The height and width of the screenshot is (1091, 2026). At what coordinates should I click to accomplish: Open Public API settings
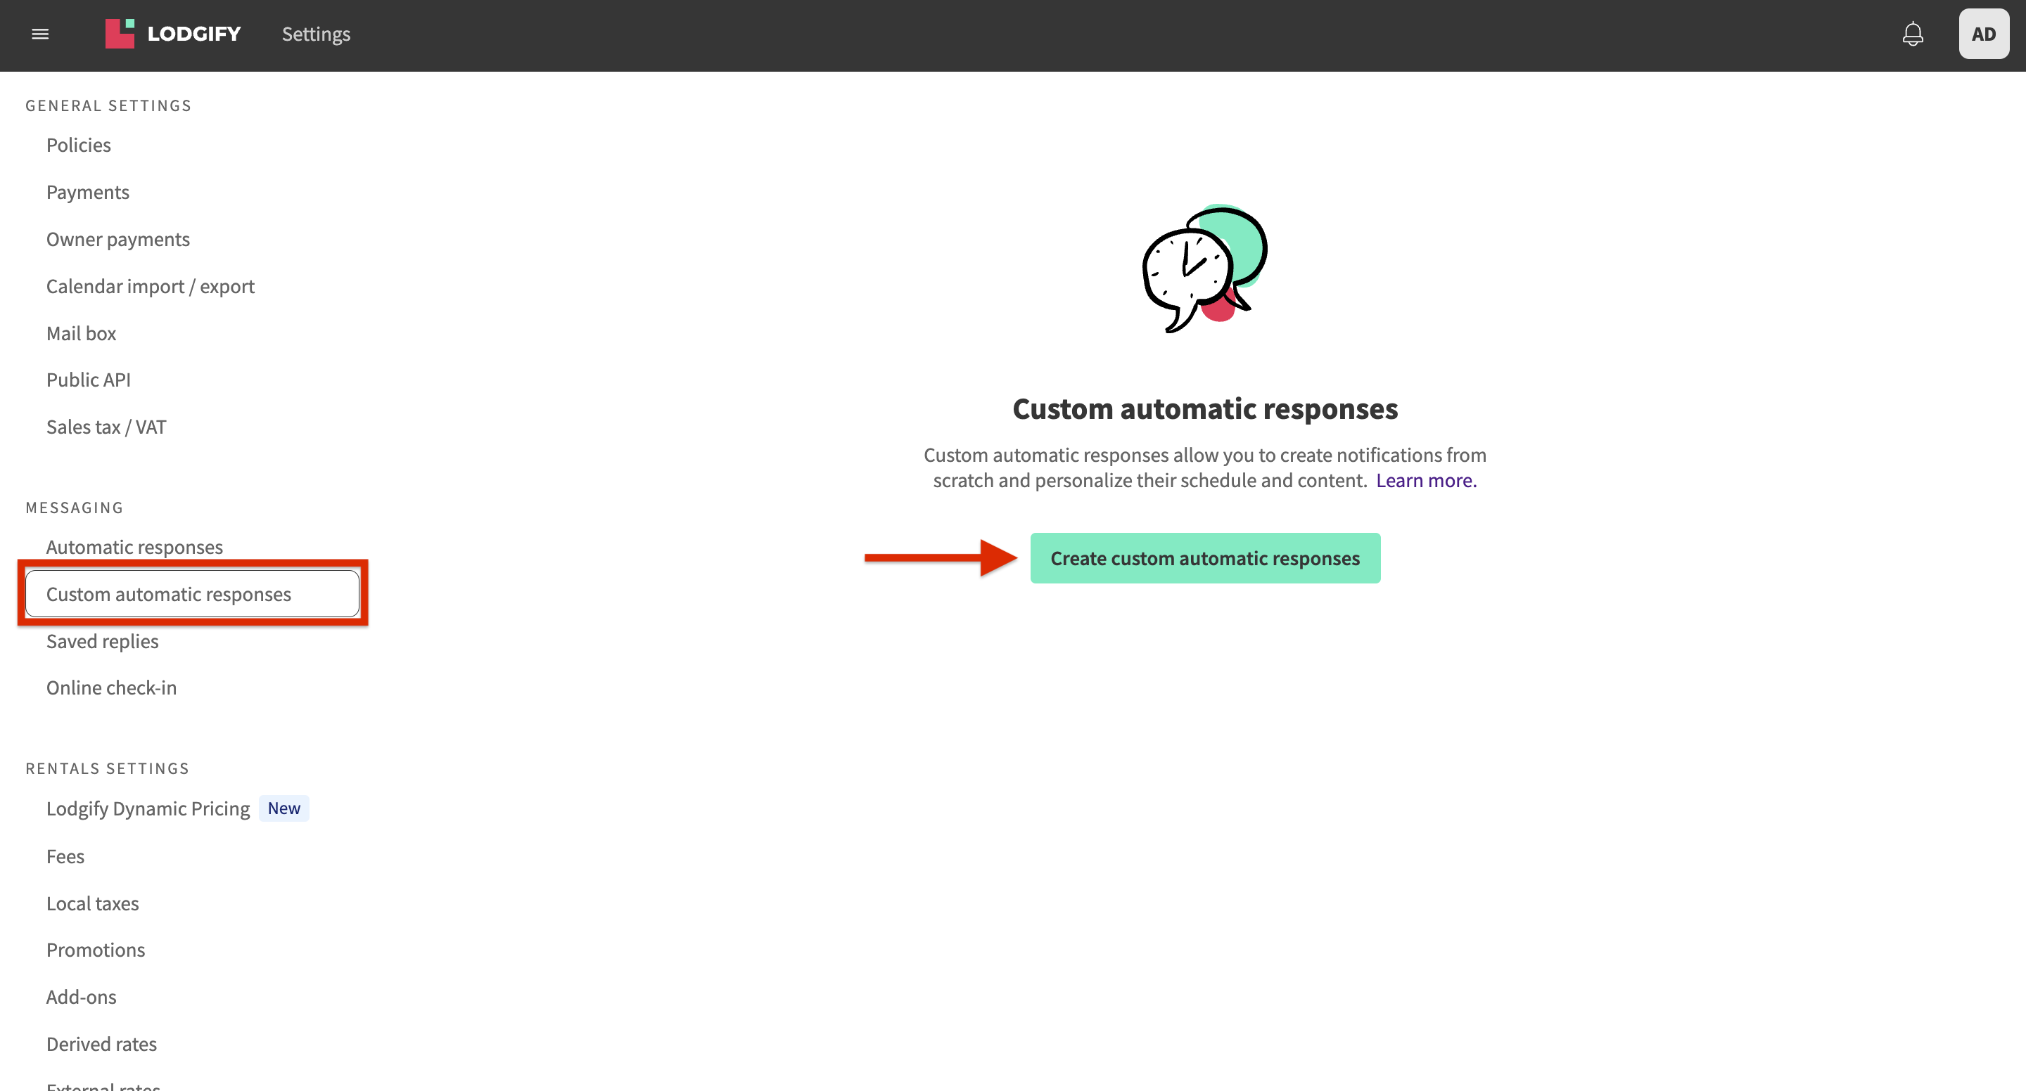pos(88,380)
